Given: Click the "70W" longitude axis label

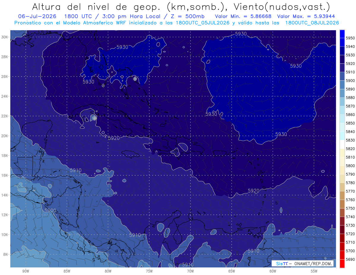Looking at the screenshot, I should [x=190, y=271].
